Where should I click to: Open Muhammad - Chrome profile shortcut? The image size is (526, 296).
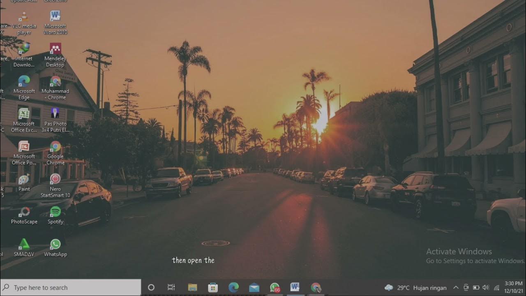(55, 88)
